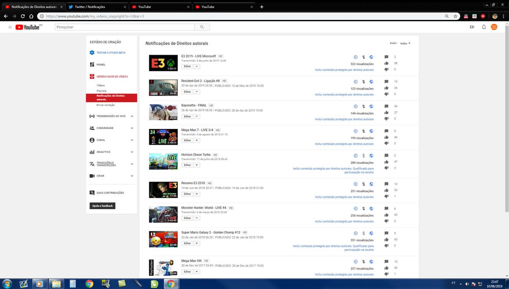509x289 pixels.
Task: Open the Editar dropdown arrow for E3 2019 - LIVE Microsoft
Action: point(197,67)
